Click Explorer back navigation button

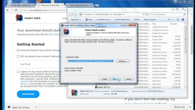(x=70, y=14)
